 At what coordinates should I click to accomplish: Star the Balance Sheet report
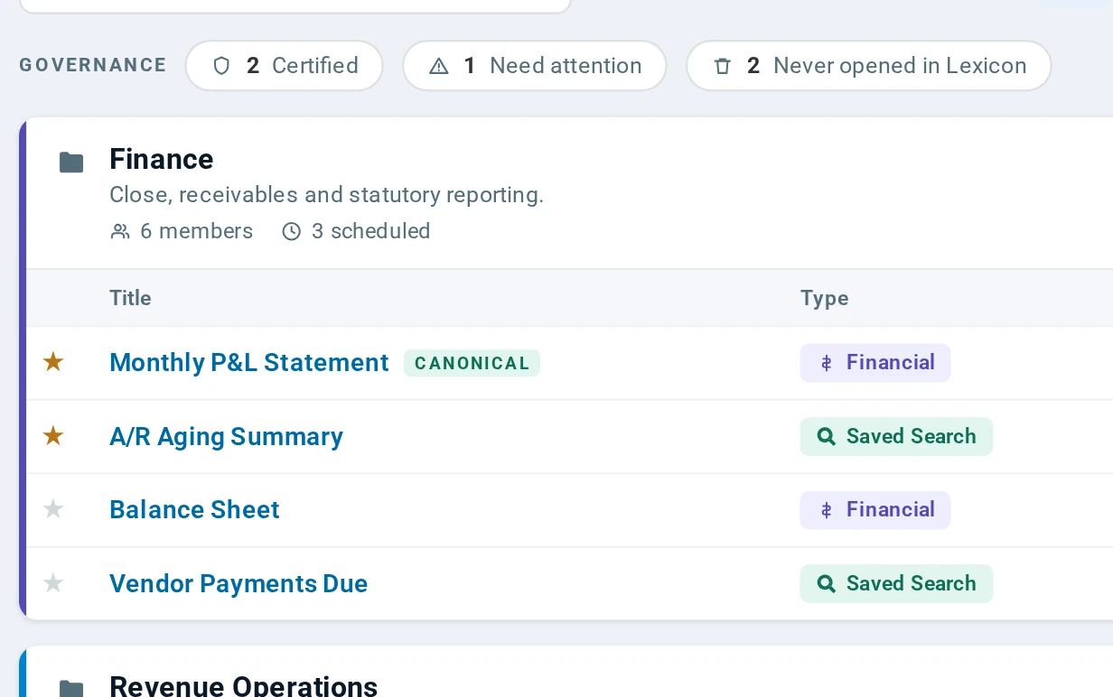(53, 510)
